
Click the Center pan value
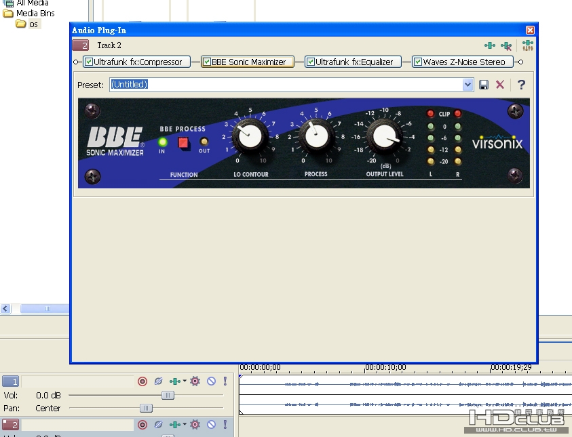click(x=47, y=409)
